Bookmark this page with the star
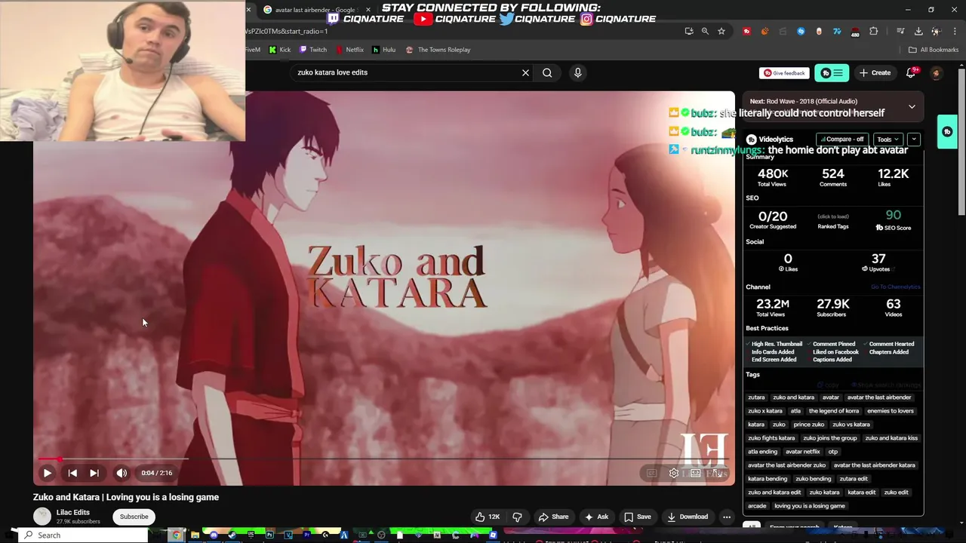This screenshot has height=543, width=966. (x=721, y=31)
